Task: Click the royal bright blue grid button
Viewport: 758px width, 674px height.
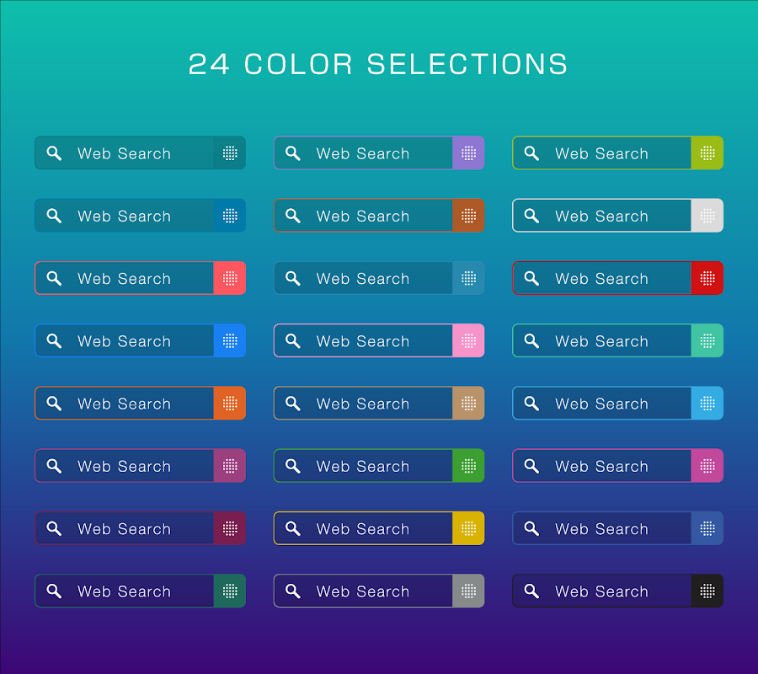Action: [230, 340]
